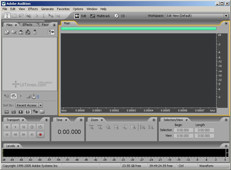Click Go to End transport button

point(32,135)
